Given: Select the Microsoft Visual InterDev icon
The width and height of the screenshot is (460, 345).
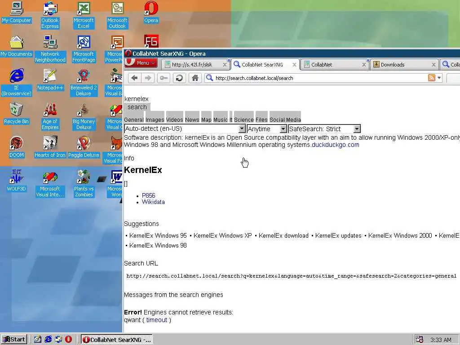Looking at the screenshot, I should point(50,184).
